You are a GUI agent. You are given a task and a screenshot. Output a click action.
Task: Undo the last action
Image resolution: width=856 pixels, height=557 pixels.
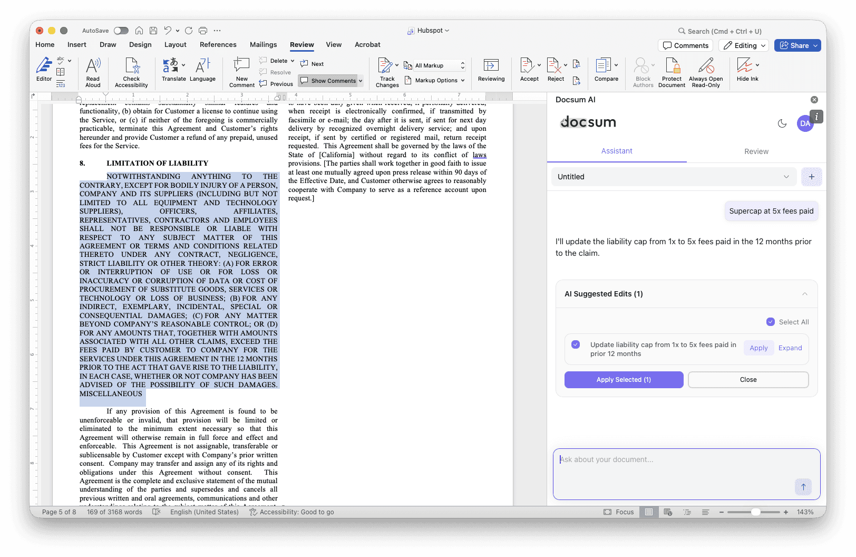[x=168, y=31]
